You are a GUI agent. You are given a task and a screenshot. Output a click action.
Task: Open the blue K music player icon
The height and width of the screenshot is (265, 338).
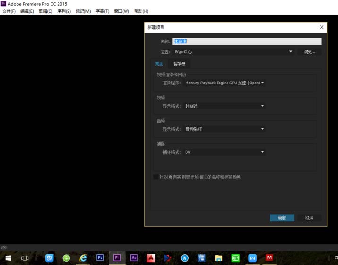point(185,258)
